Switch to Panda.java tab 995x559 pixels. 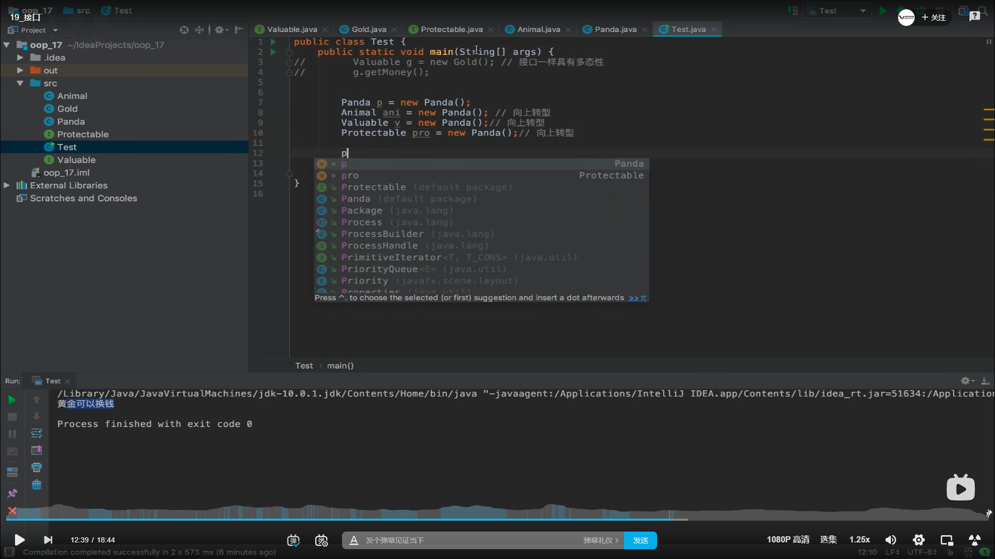point(615,30)
